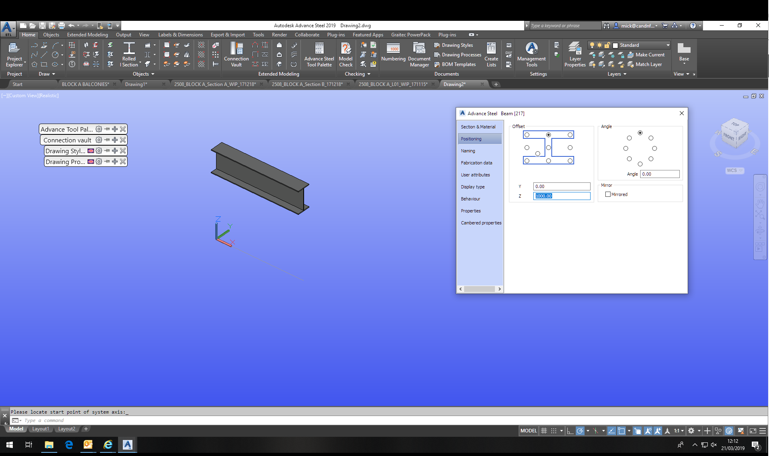This screenshot has width=769, height=456.
Task: Switch to the Extended Modeling ribbon tab
Action: point(87,35)
